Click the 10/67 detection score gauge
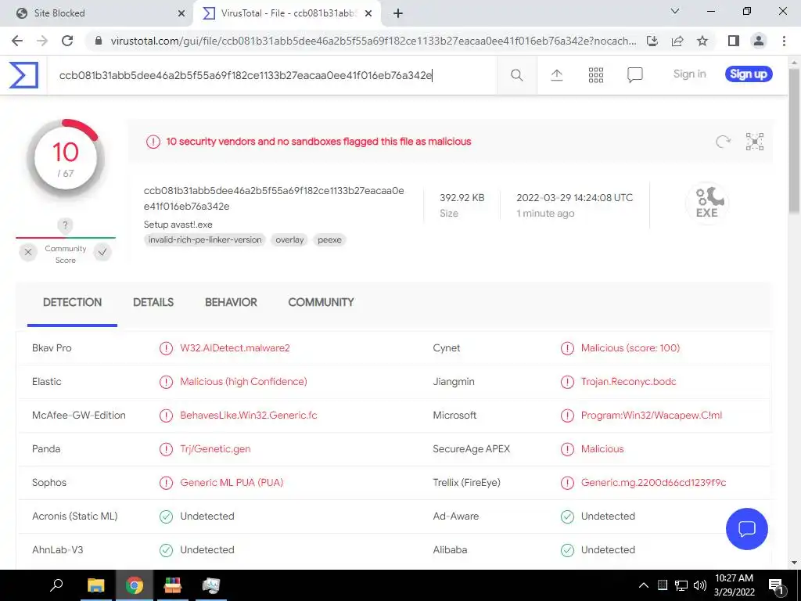 65,159
